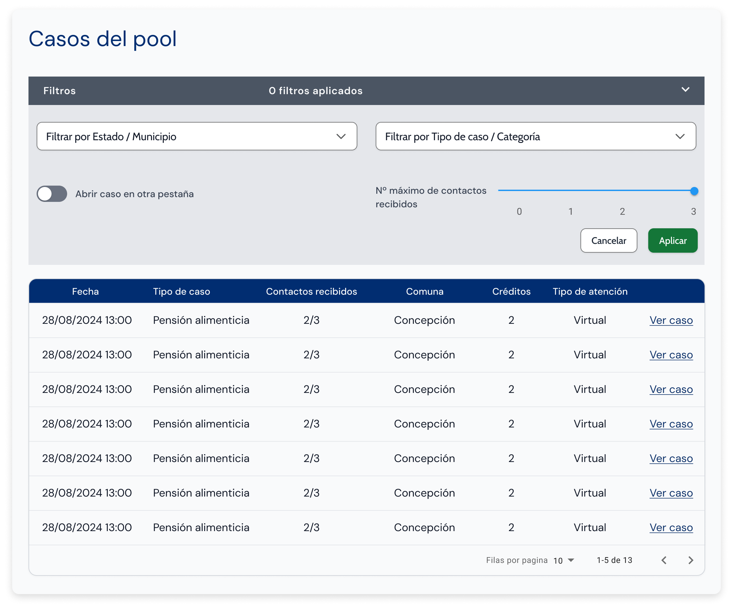The image size is (733, 609).
Task: Go to next page arrow
Action: (x=690, y=560)
